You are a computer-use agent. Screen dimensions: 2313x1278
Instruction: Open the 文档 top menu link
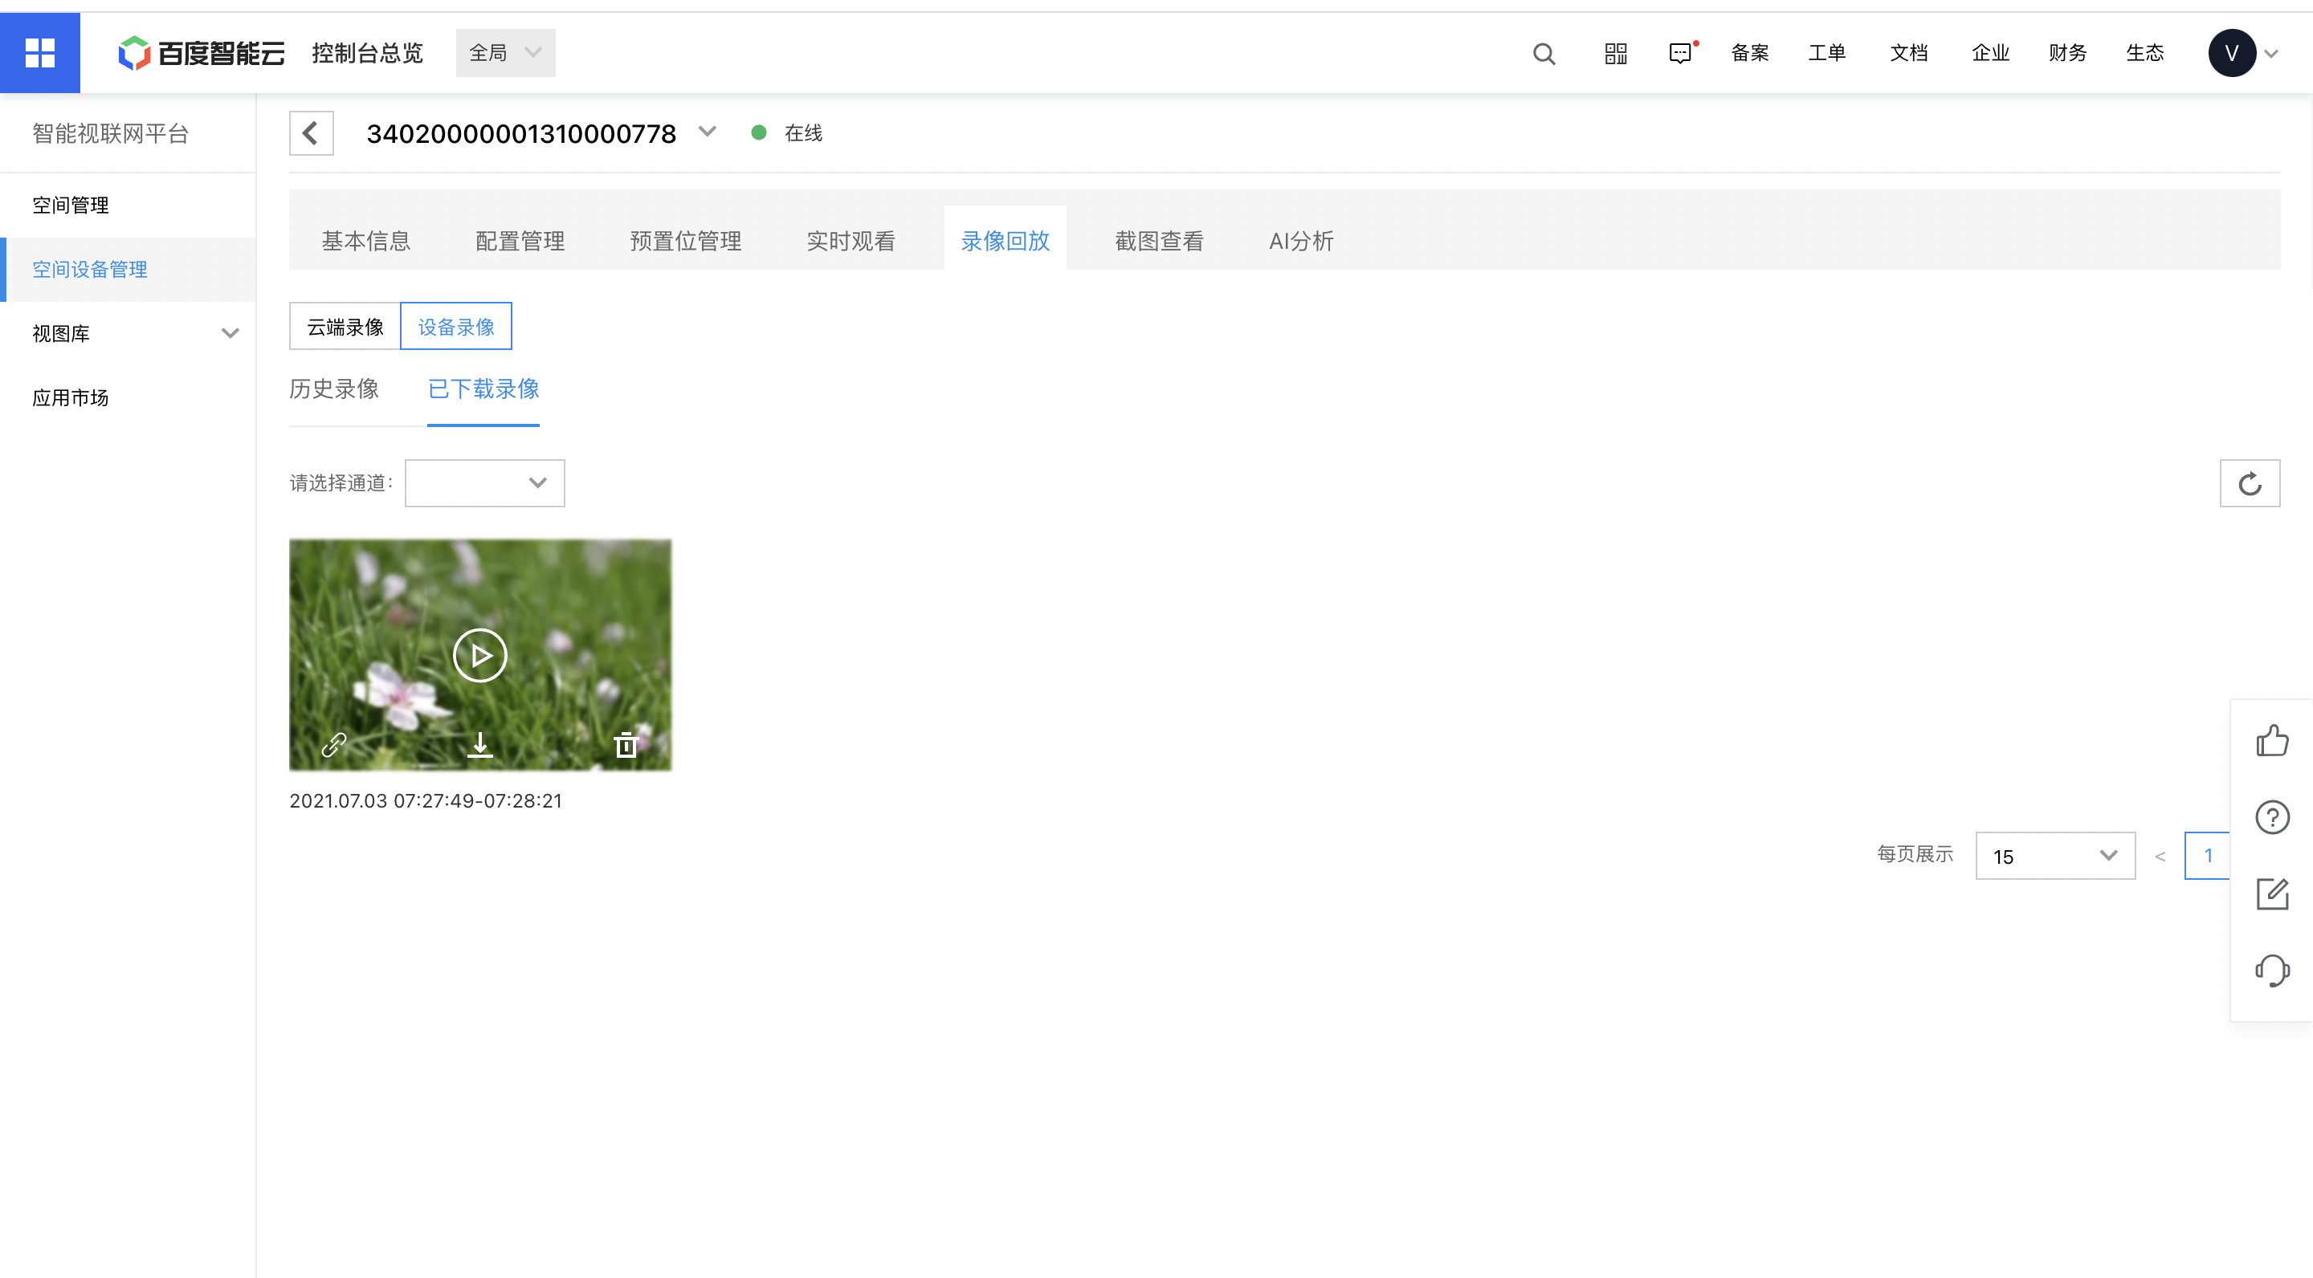point(1909,53)
